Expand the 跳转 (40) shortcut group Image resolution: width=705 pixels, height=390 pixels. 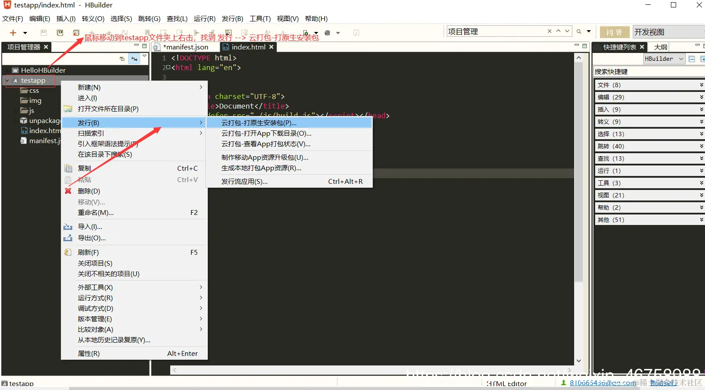[x=649, y=146]
